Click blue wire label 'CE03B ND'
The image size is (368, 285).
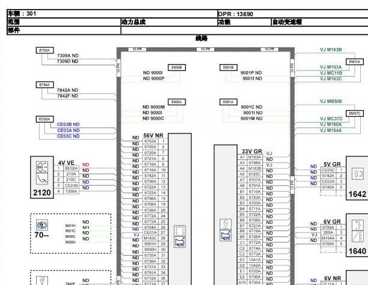click(x=68, y=125)
